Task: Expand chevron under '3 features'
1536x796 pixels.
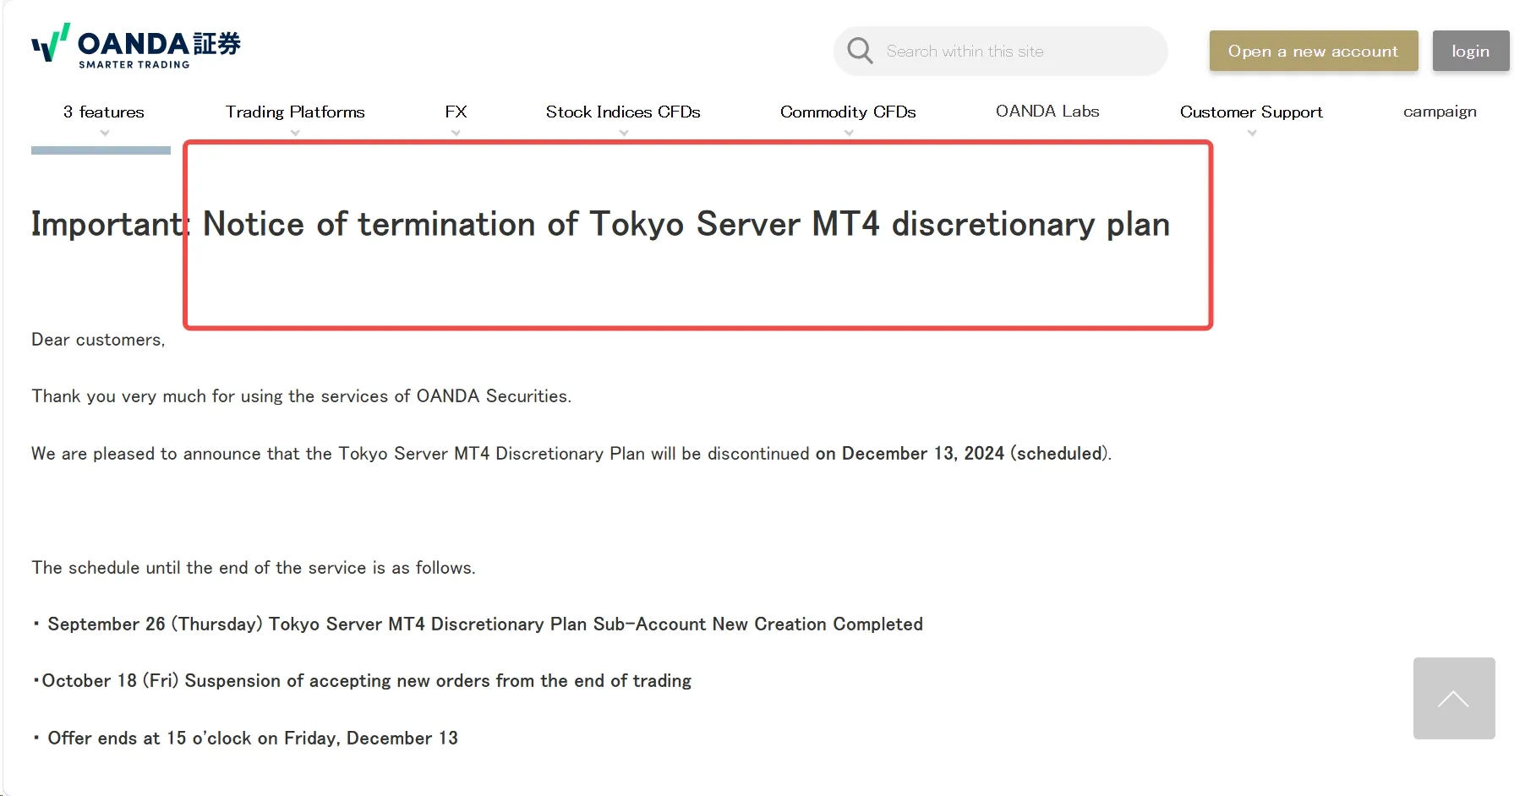Action: [x=105, y=133]
